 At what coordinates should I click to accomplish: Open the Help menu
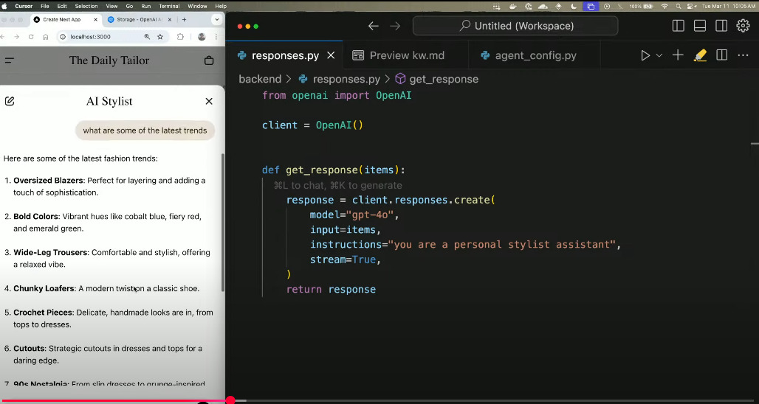click(221, 7)
